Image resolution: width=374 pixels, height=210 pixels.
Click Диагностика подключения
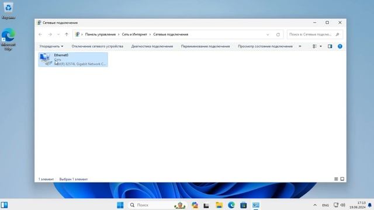(x=152, y=46)
